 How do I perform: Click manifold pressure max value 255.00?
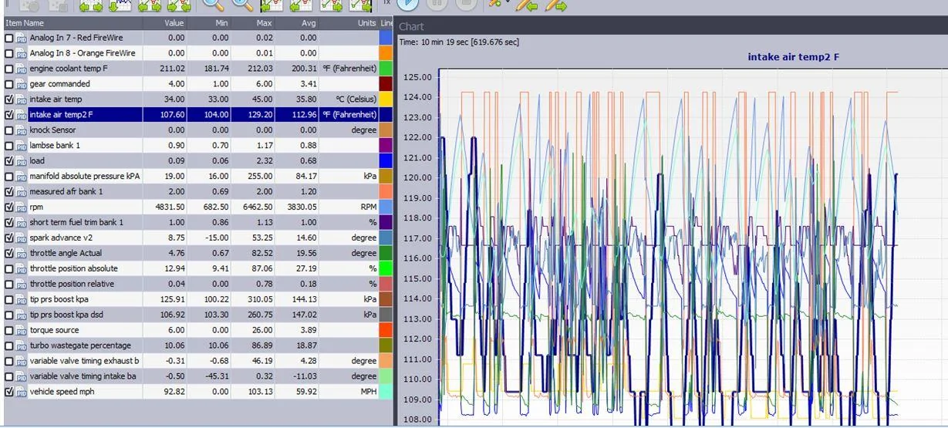point(260,177)
